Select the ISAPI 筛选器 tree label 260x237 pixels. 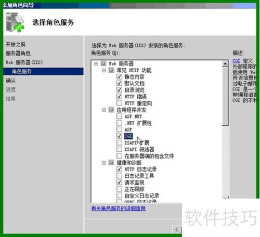point(139,149)
